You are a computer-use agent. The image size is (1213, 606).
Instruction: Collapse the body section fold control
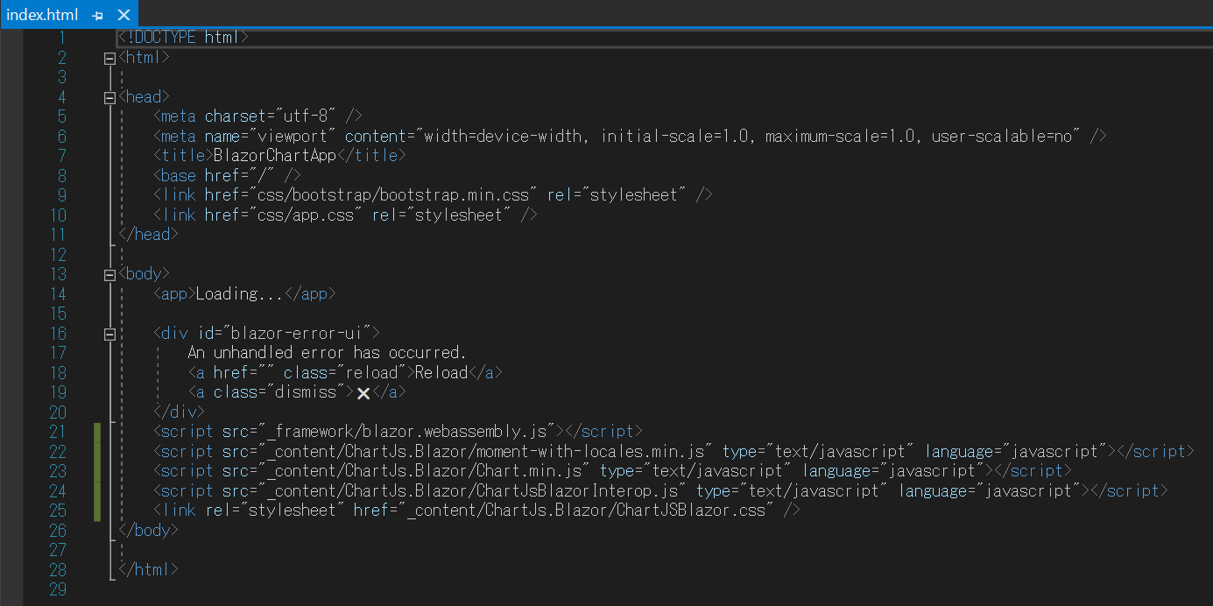tap(109, 273)
